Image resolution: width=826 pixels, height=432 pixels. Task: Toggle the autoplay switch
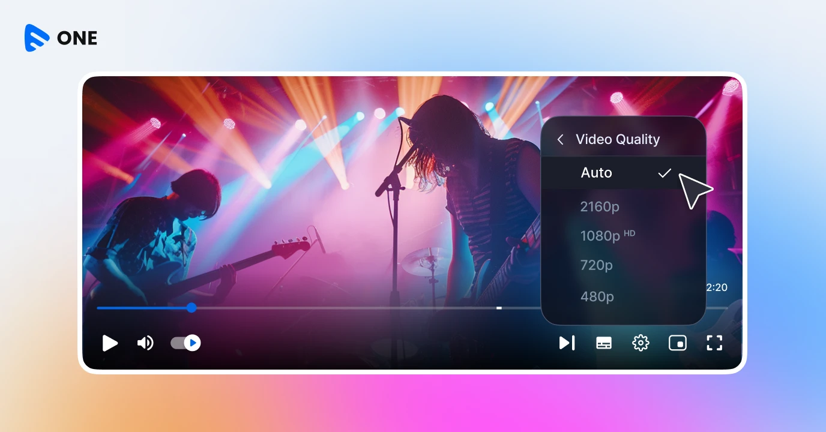[185, 343]
